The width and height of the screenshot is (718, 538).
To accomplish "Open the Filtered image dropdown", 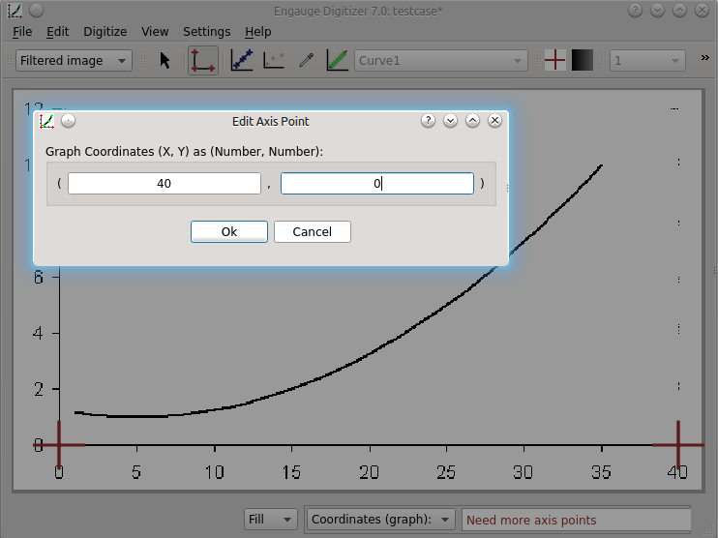I will (x=74, y=61).
